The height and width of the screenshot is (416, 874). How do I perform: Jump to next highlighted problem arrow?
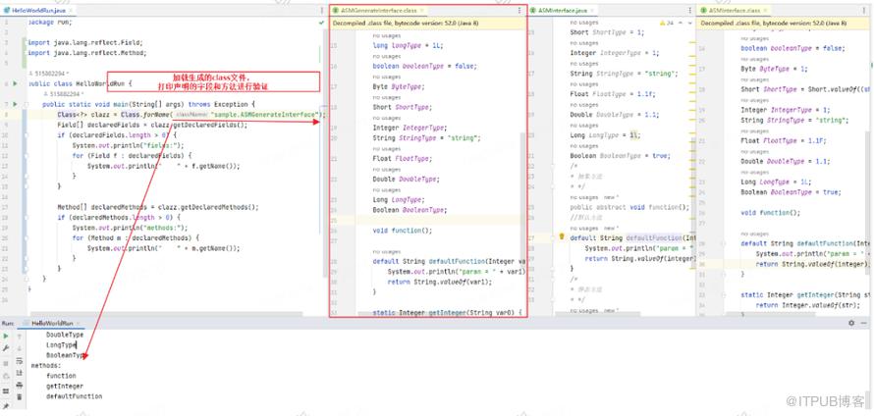click(x=690, y=24)
